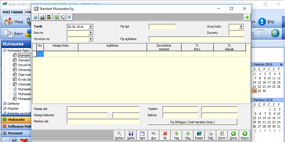Viewport: 285px width, 142px height.
Task: Advance calendar with Haziran 2016 arrow
Action: [x=282, y=64]
